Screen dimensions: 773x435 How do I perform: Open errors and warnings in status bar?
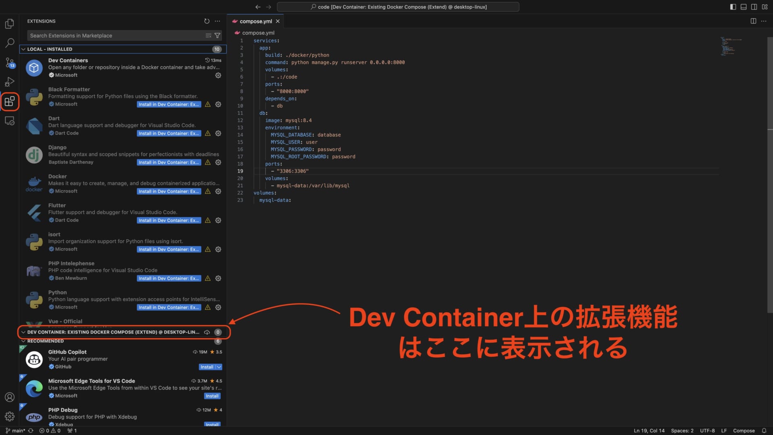tap(50, 431)
